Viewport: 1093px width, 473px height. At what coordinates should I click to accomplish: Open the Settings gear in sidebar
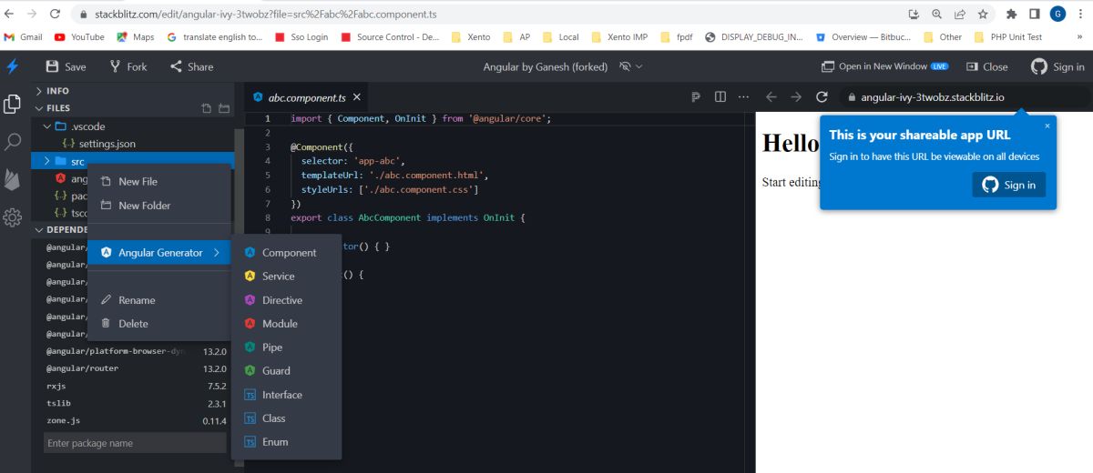[x=13, y=217]
